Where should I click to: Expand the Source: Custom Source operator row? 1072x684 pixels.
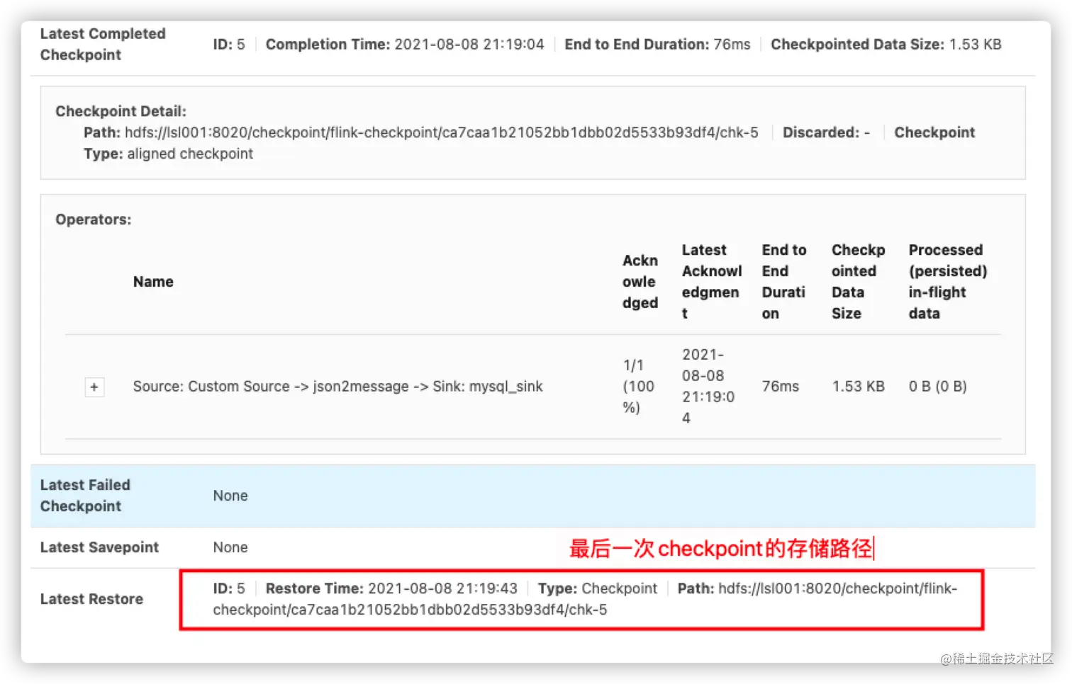(94, 387)
